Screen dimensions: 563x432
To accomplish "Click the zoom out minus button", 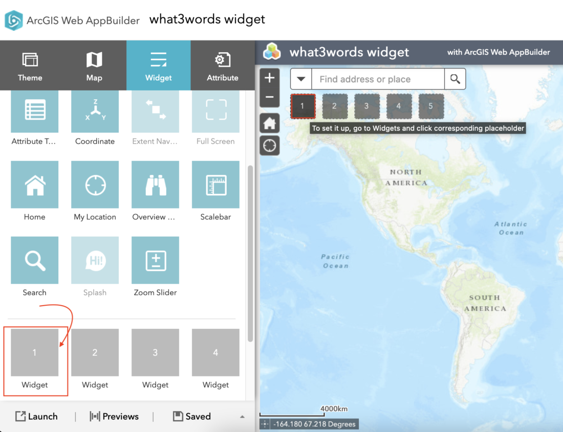I will click(270, 97).
